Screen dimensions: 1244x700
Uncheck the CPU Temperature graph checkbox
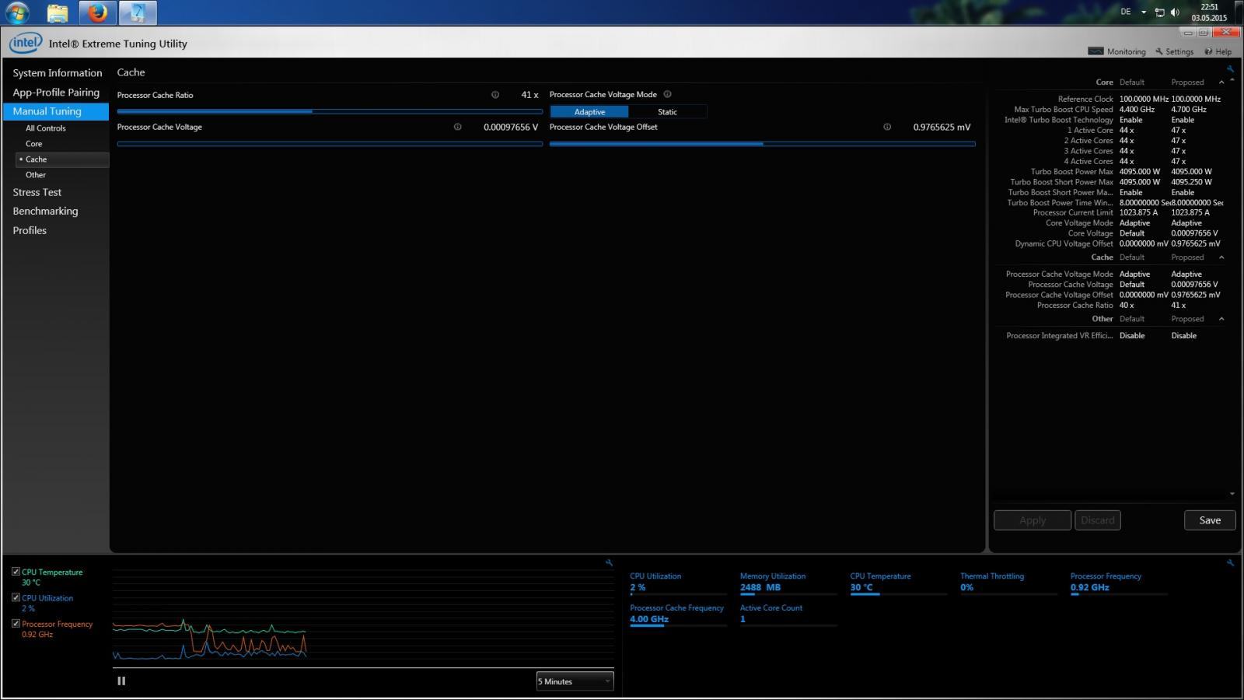click(x=16, y=572)
